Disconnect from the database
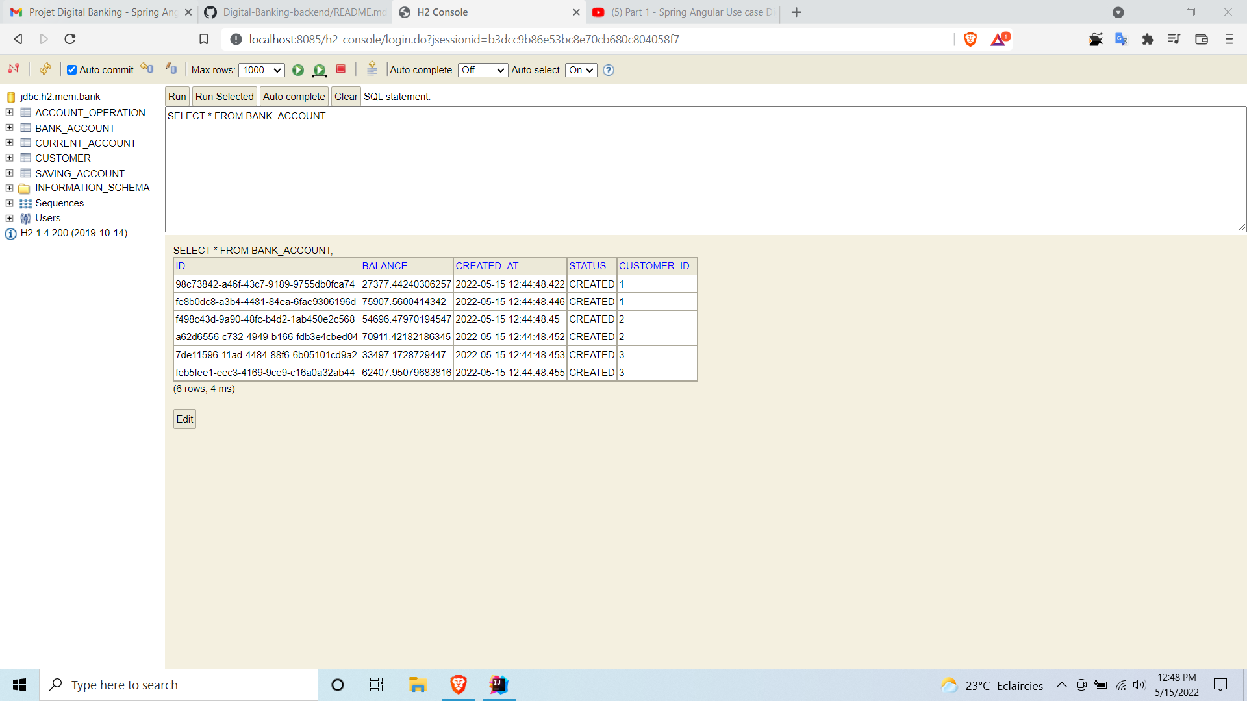The height and width of the screenshot is (701, 1247). [14, 69]
